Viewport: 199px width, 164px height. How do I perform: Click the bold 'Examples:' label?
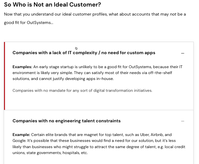22,67
